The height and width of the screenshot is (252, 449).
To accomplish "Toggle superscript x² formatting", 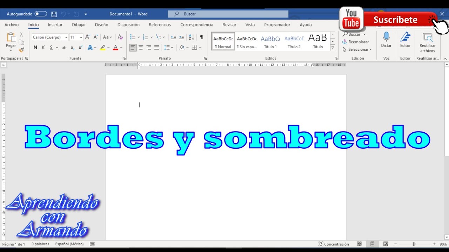I will point(80,48).
